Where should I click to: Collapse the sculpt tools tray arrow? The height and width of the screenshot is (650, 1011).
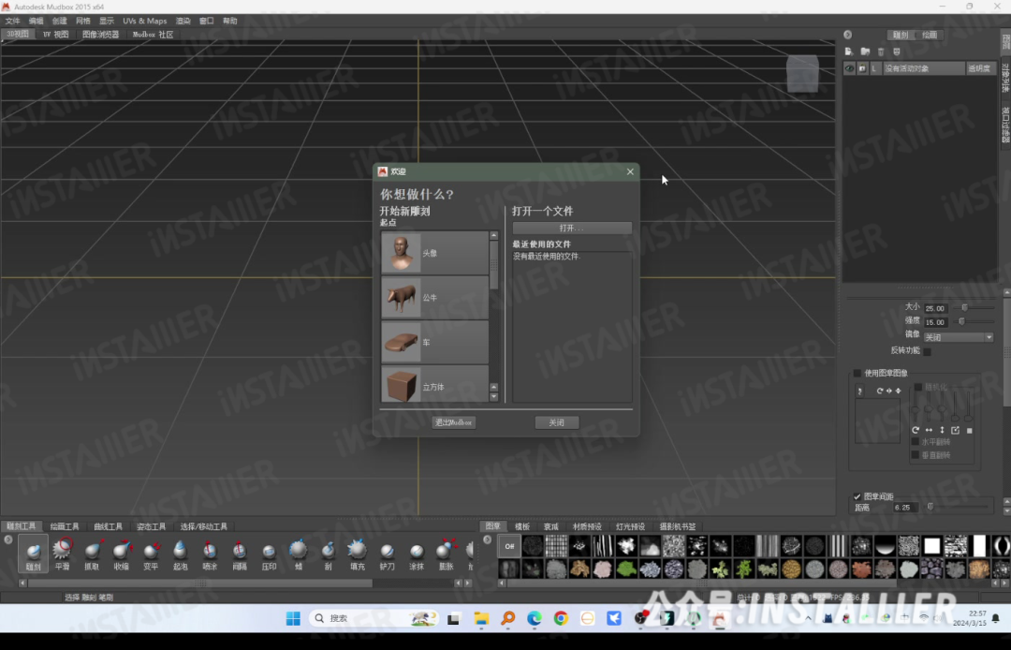coord(8,539)
